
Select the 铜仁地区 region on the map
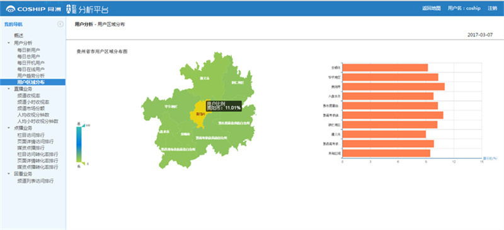click(x=238, y=82)
